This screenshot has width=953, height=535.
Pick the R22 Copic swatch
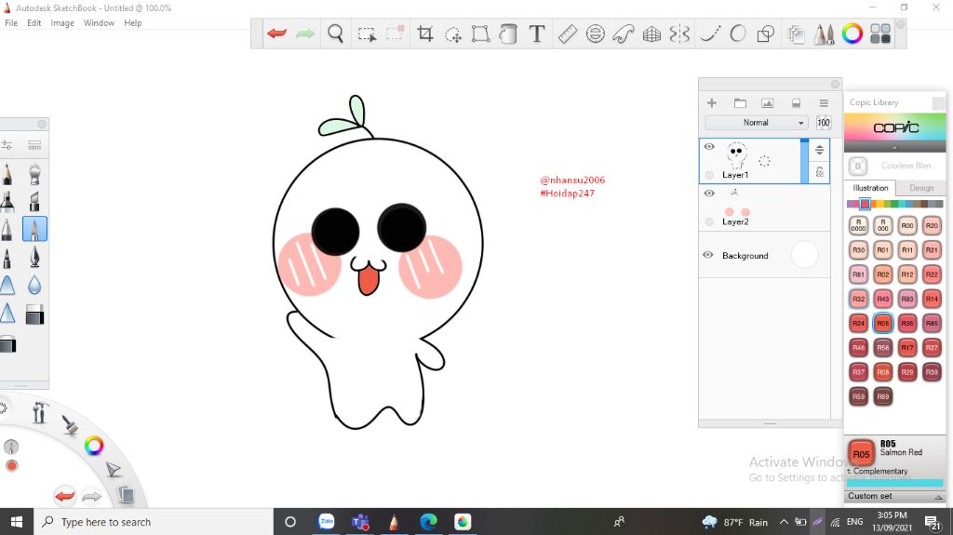point(932,274)
